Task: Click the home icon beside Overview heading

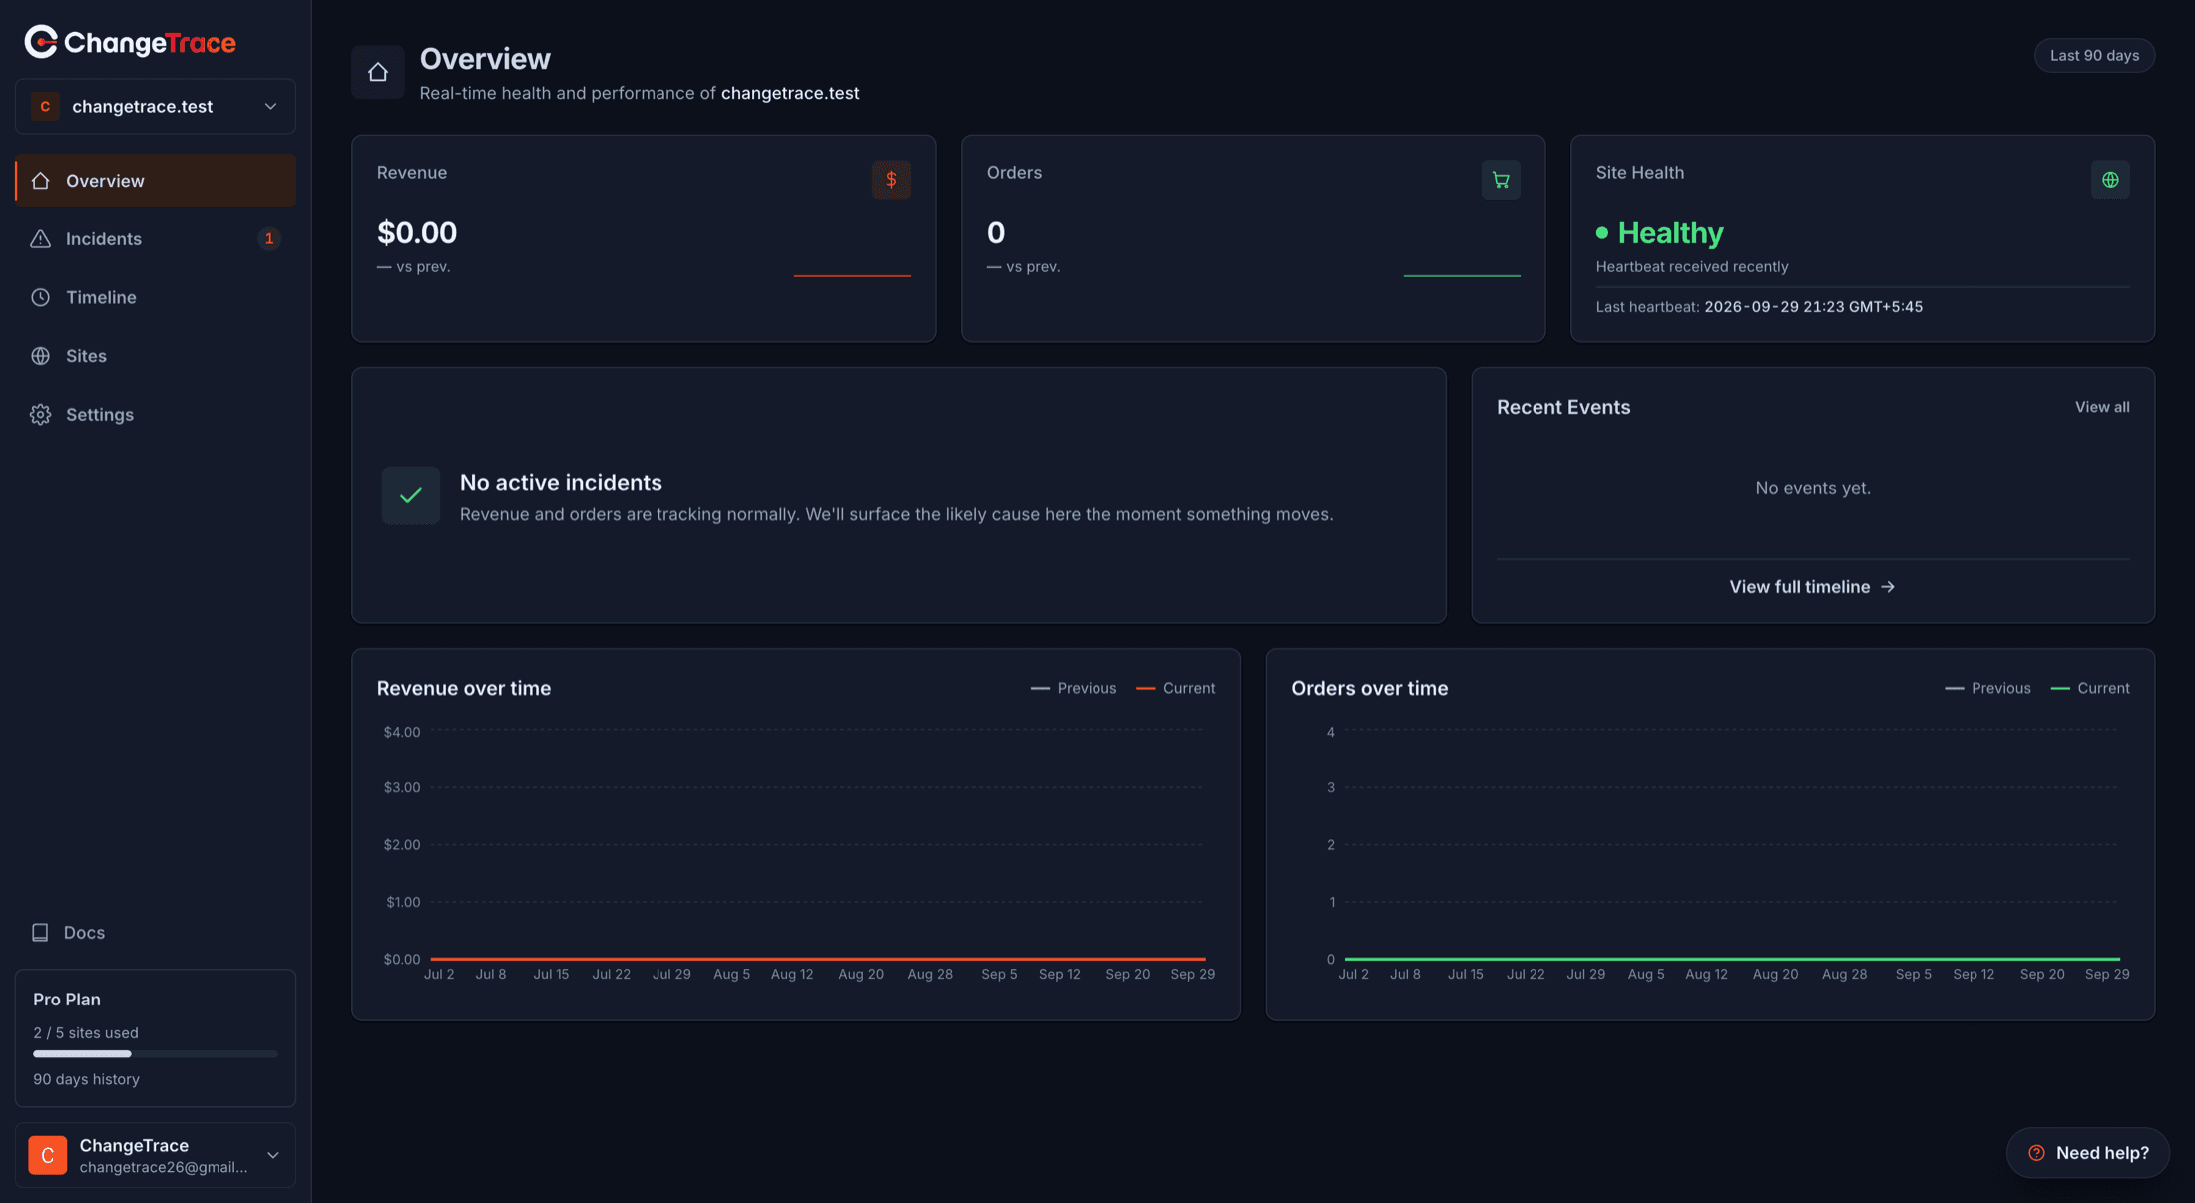Action: pyautogui.click(x=377, y=72)
